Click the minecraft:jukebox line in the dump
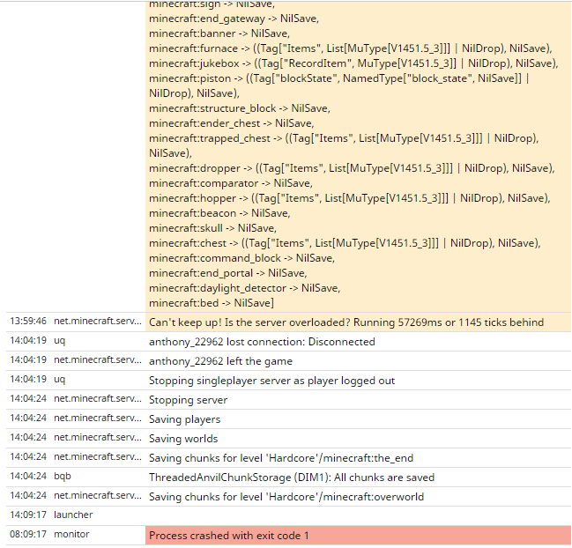This screenshot has width=572, height=548. (353, 63)
